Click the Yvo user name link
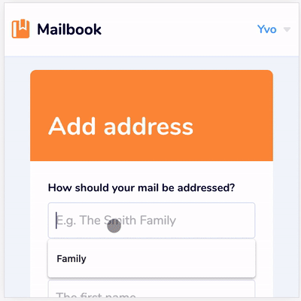Viewport: 301px width, 301px height. click(x=266, y=29)
